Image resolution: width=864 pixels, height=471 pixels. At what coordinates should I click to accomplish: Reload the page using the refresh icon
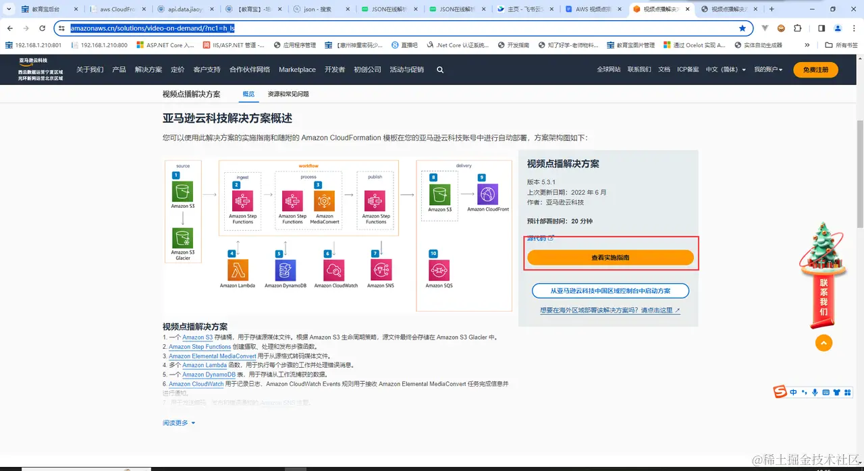coord(42,28)
